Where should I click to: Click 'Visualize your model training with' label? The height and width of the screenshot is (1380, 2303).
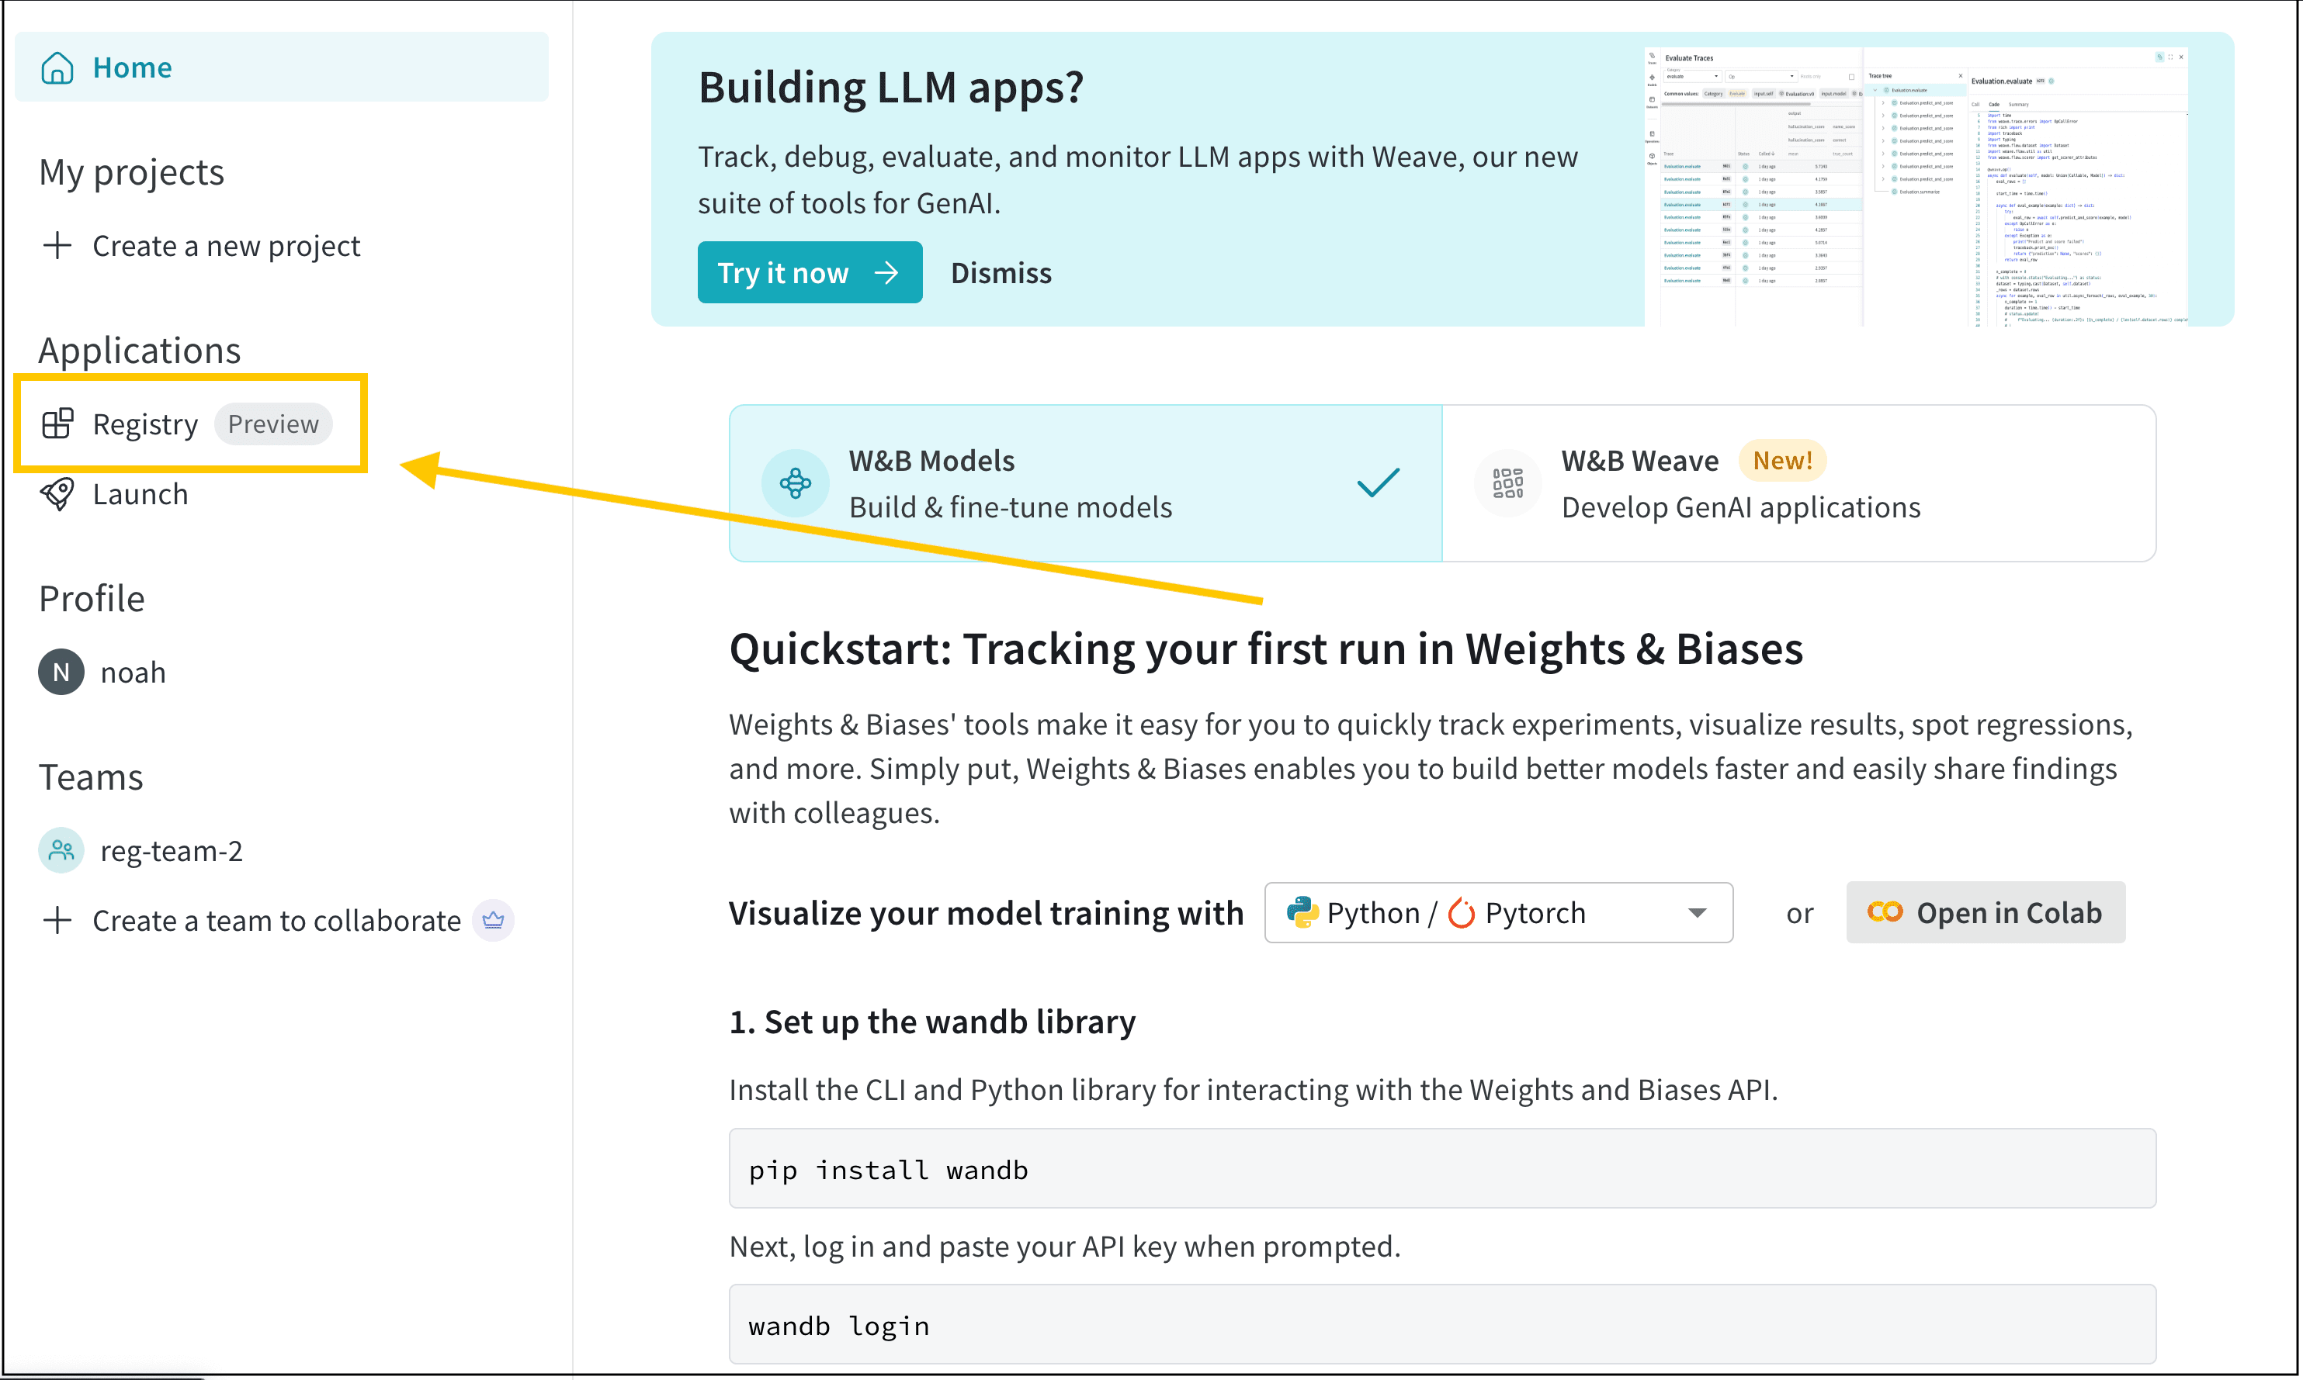tap(987, 913)
